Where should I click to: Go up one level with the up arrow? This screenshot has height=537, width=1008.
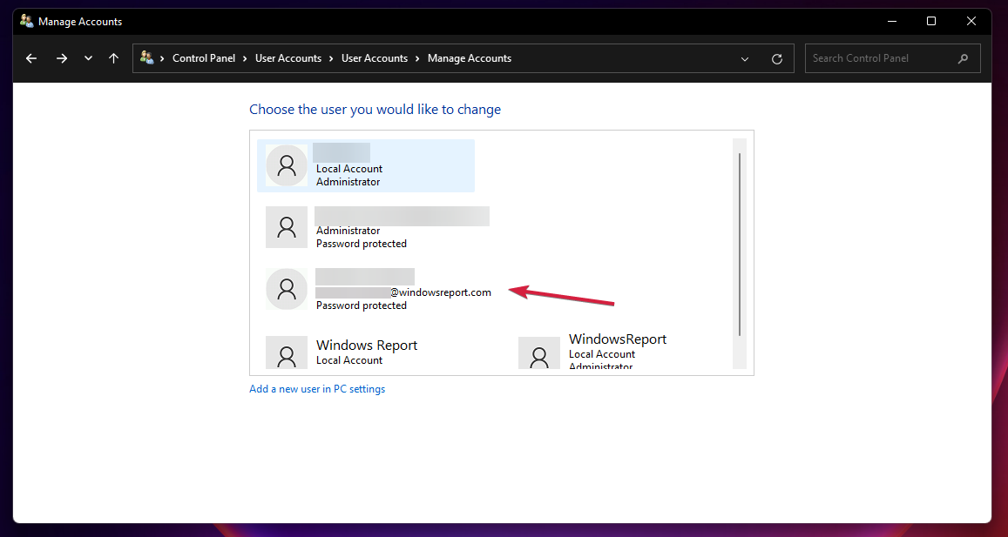[x=114, y=58]
